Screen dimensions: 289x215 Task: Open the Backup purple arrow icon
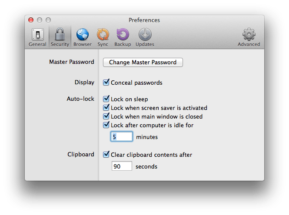tap(123, 34)
